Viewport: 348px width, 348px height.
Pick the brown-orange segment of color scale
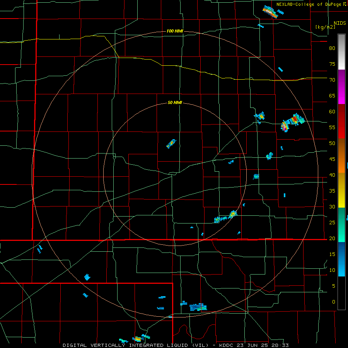tap(341, 155)
